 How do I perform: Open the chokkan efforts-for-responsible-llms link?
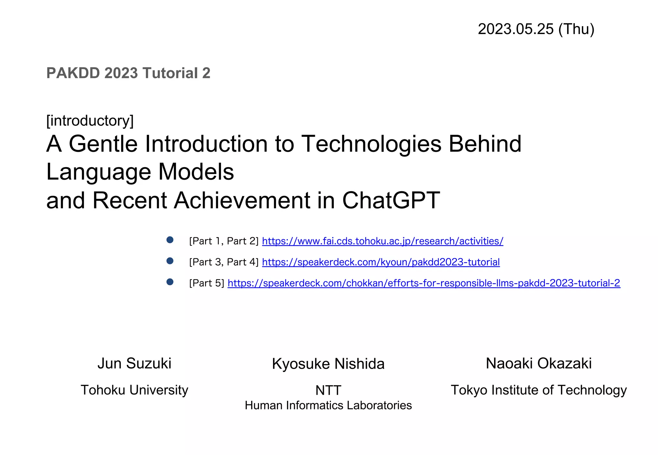click(x=424, y=283)
